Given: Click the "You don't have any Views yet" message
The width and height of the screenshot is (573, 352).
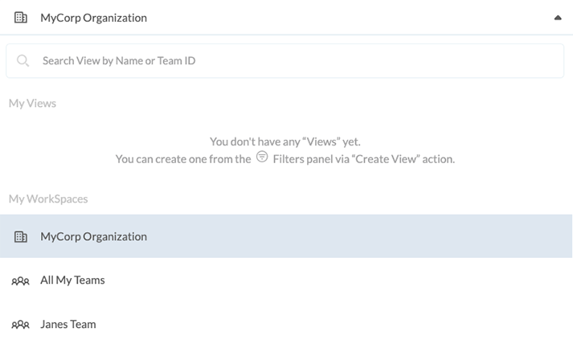Looking at the screenshot, I should click(x=284, y=141).
